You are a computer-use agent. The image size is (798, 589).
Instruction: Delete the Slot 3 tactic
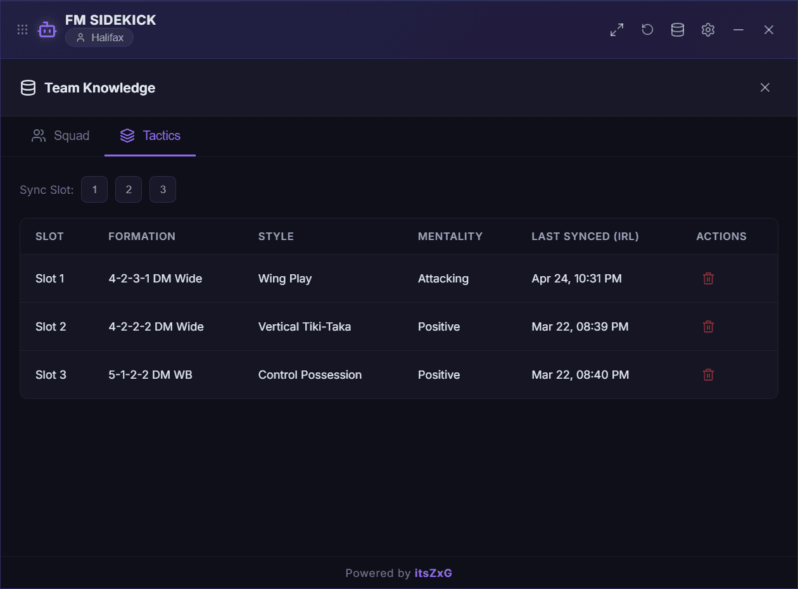[708, 374]
